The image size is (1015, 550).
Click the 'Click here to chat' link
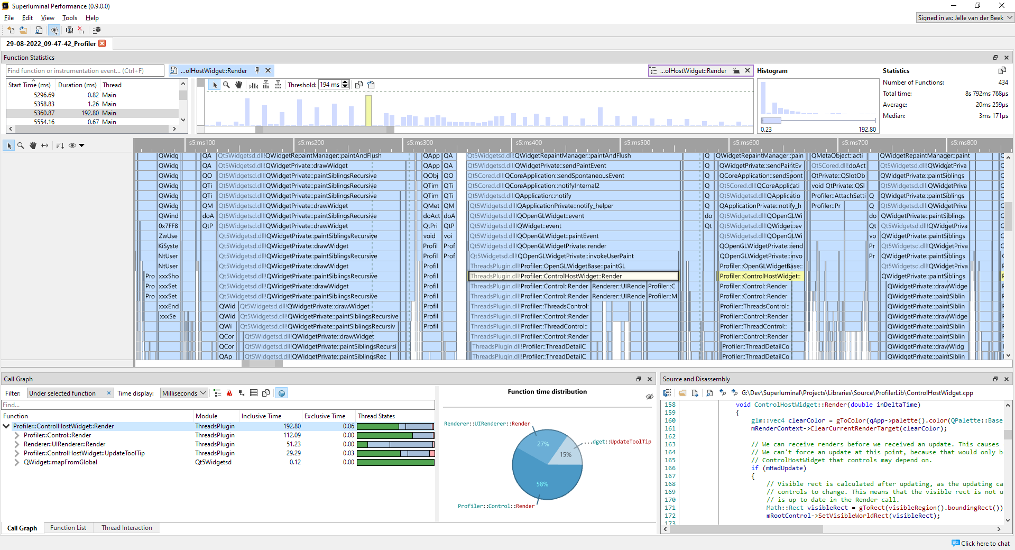[x=984, y=543]
